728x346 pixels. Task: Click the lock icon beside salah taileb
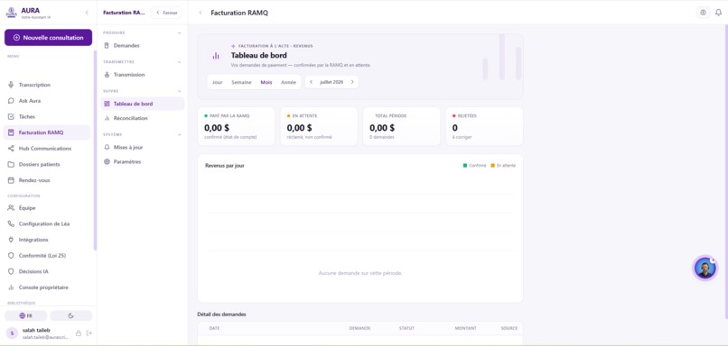point(79,333)
